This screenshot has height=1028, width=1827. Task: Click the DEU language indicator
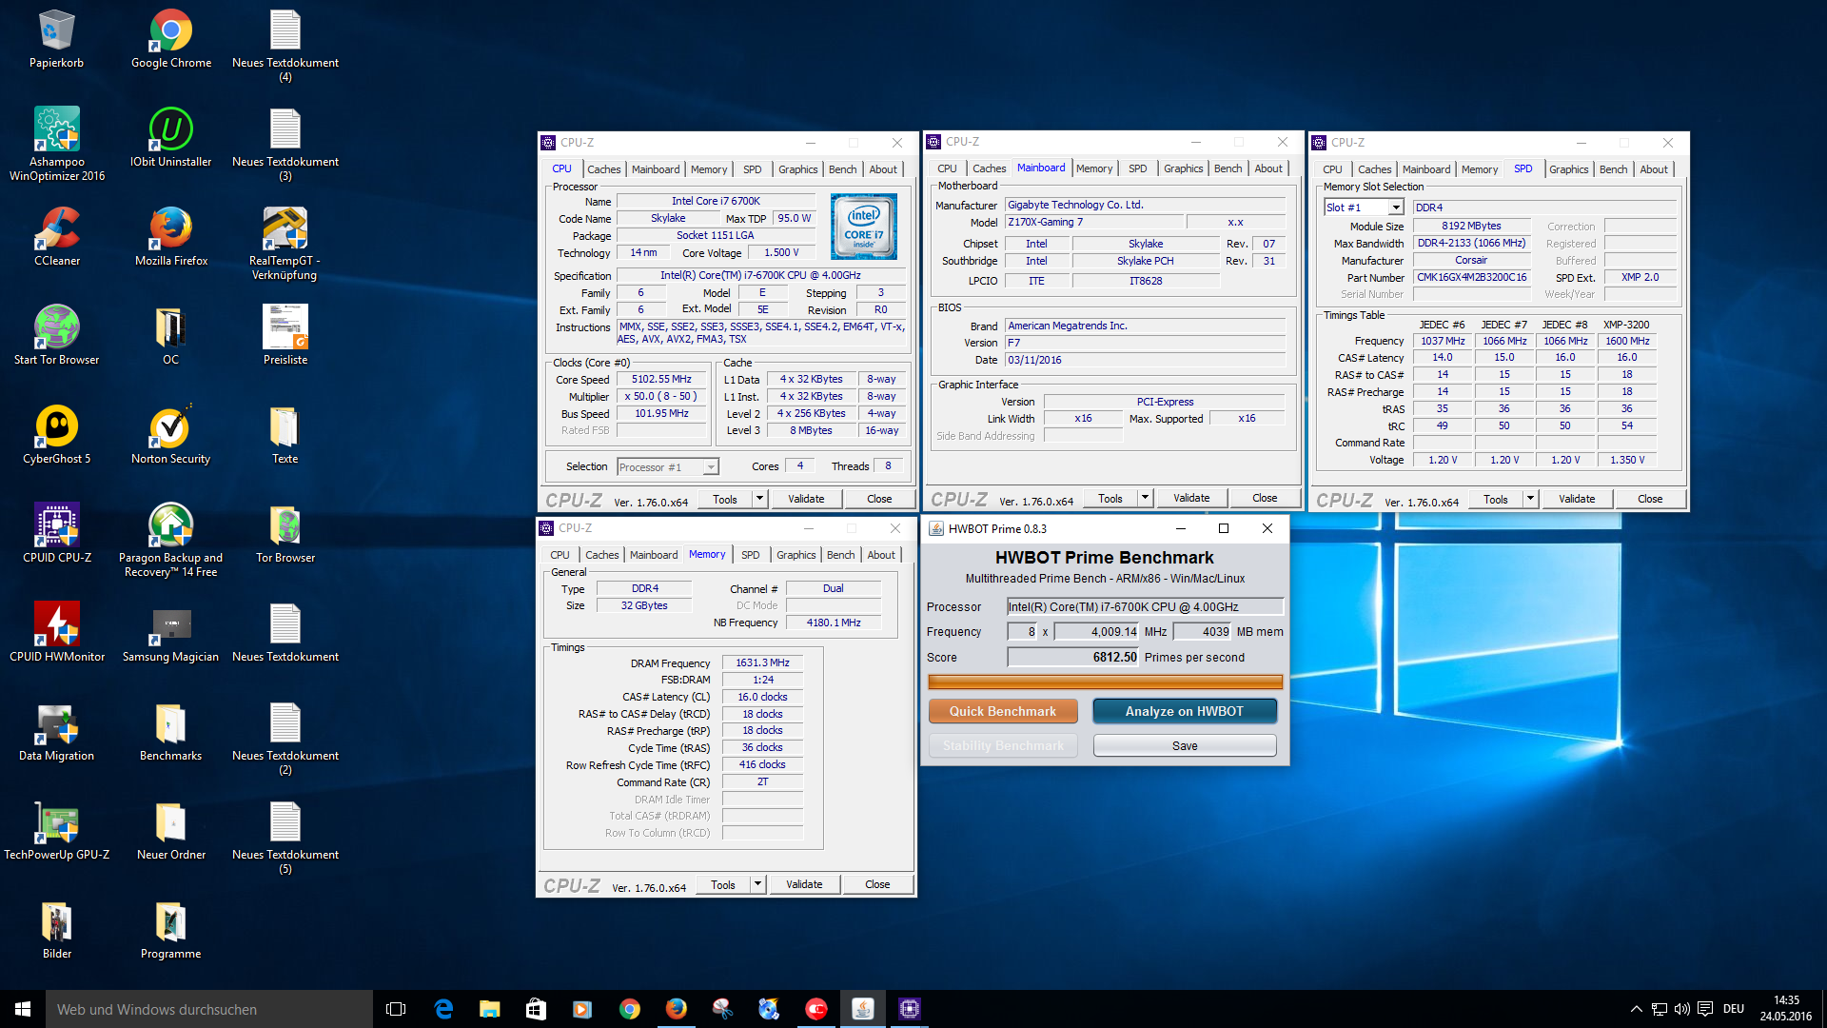point(1734,1009)
